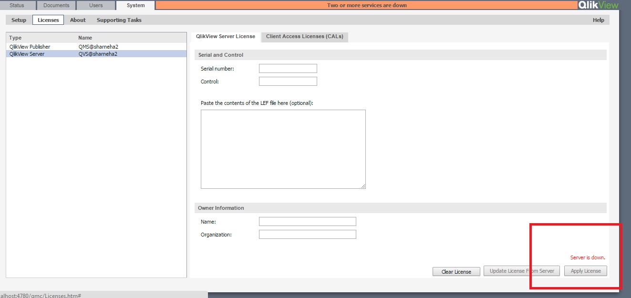Open the Status tab

[x=17, y=5]
